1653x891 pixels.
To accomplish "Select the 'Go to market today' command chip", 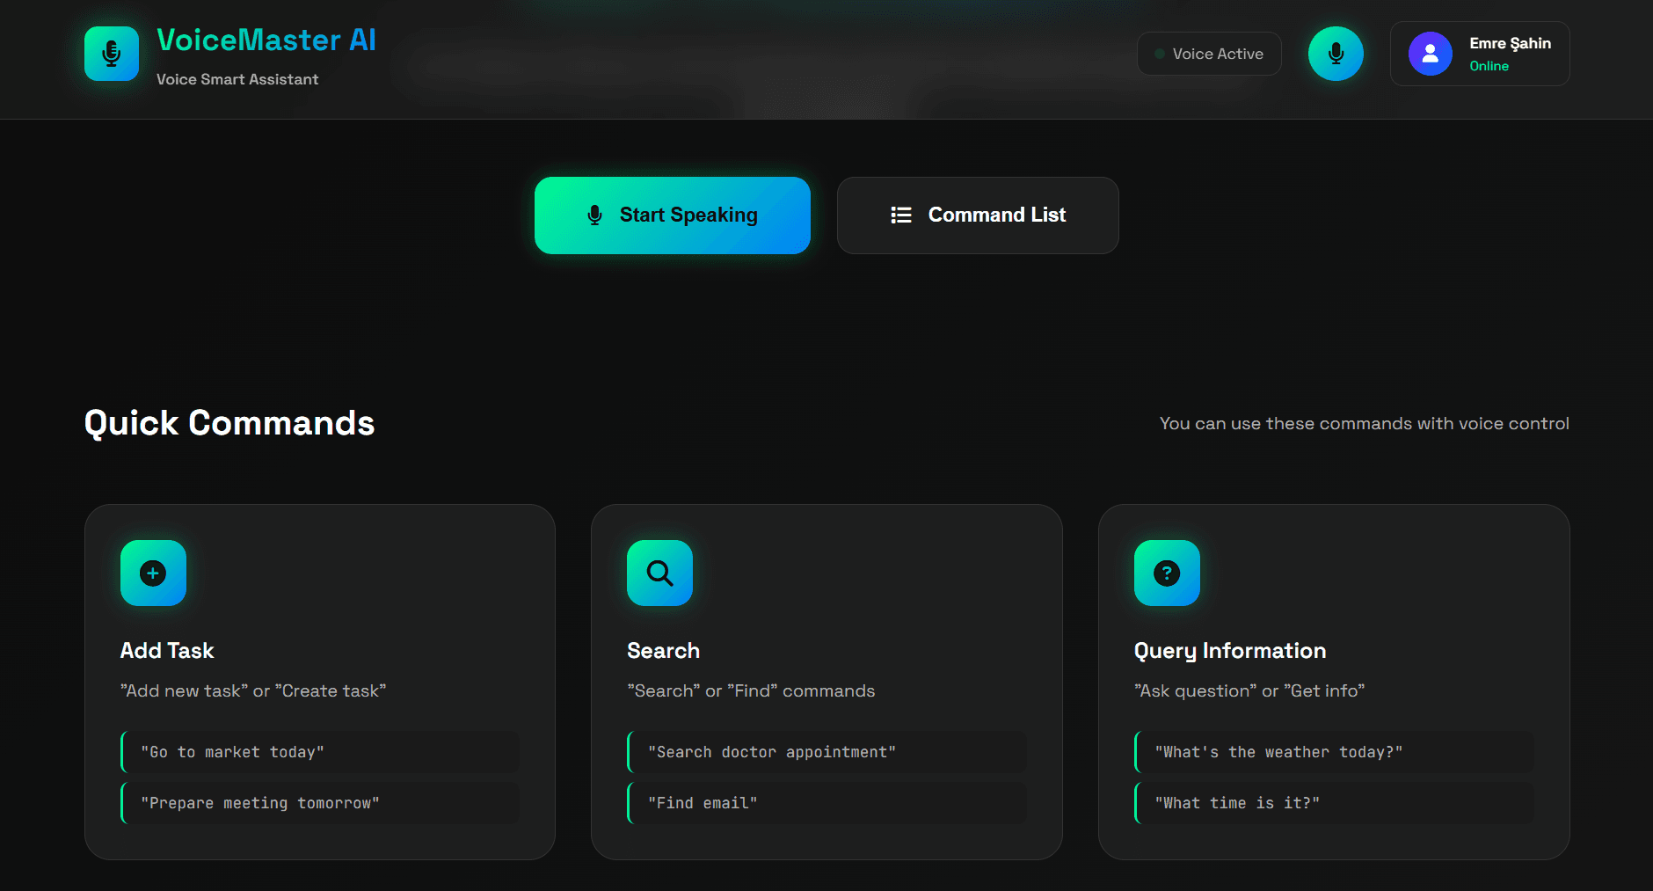I will (320, 752).
